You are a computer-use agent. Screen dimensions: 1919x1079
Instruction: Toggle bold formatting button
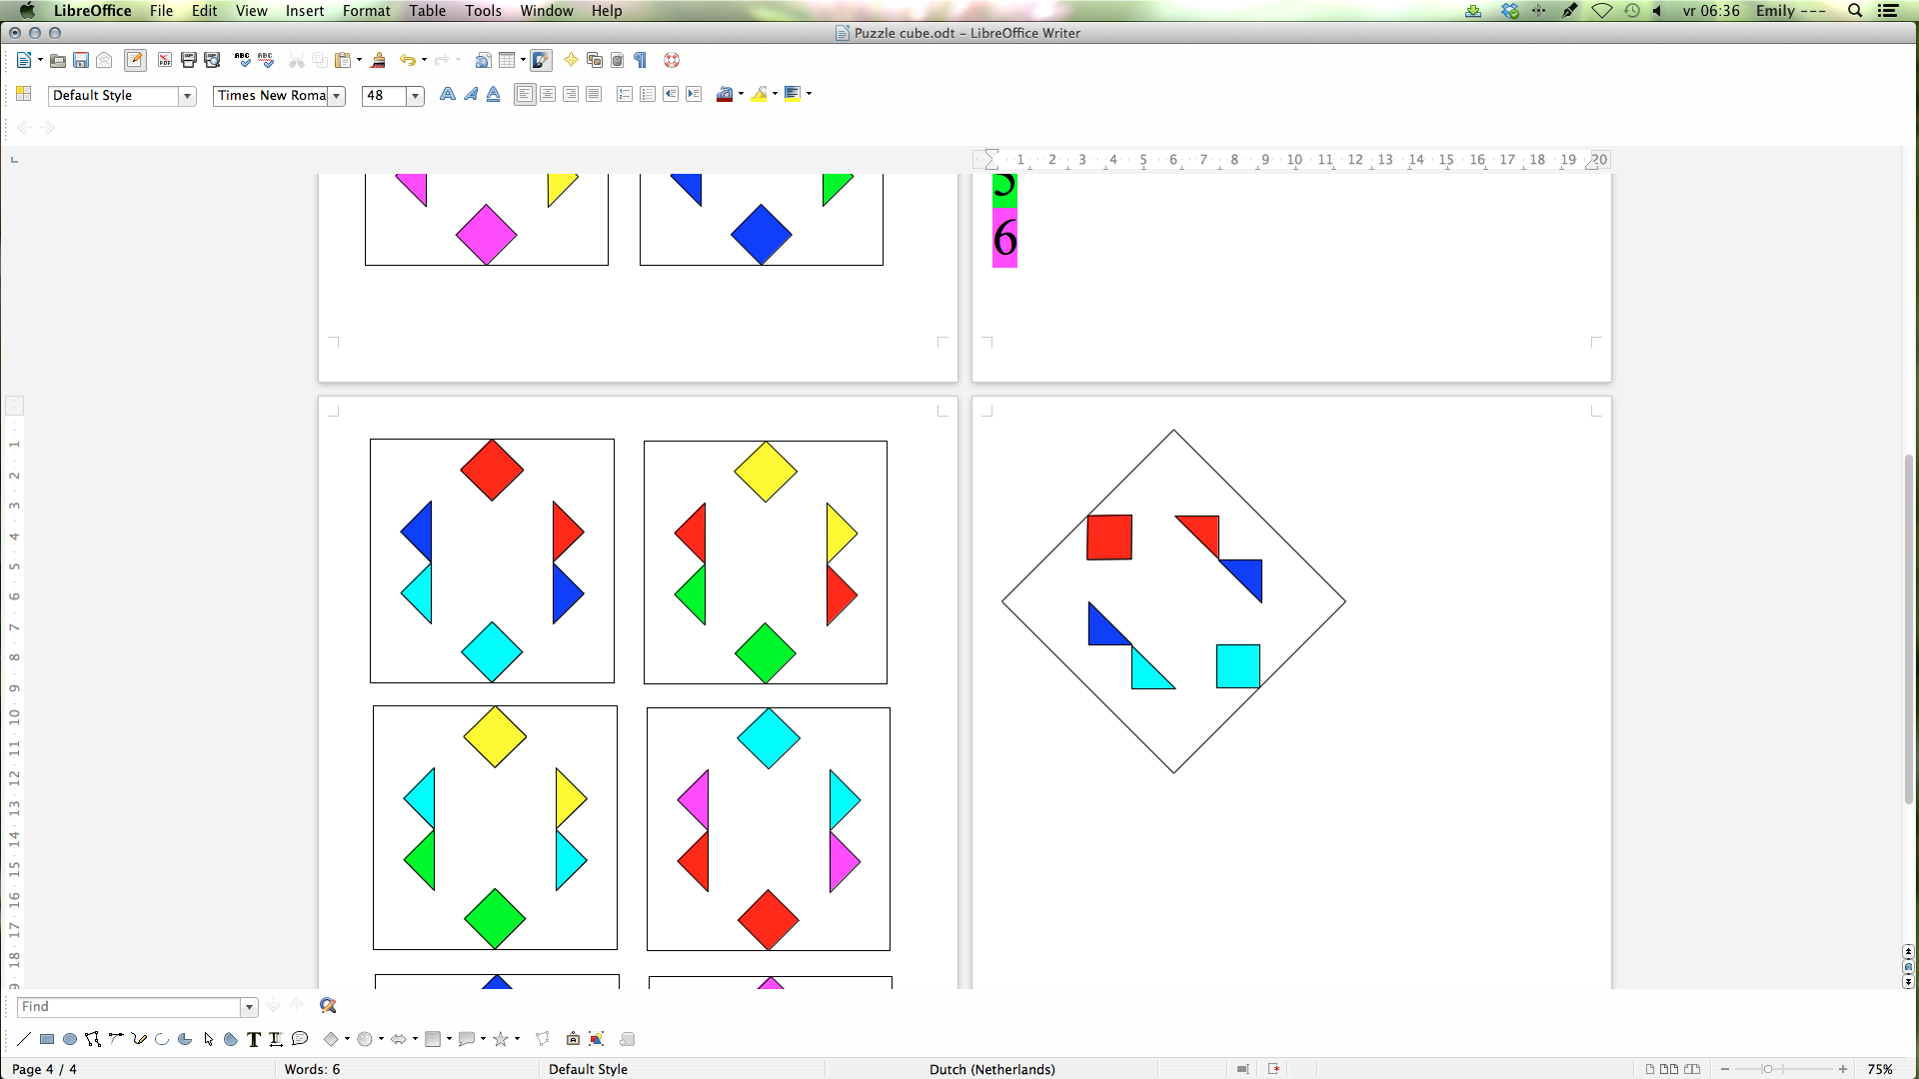coord(447,94)
